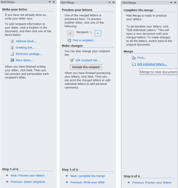This screenshot has height=188, width=178.
Task: Open the Complete the merge pane dropdown arrow
Action: pyautogui.click(x=171, y=3)
